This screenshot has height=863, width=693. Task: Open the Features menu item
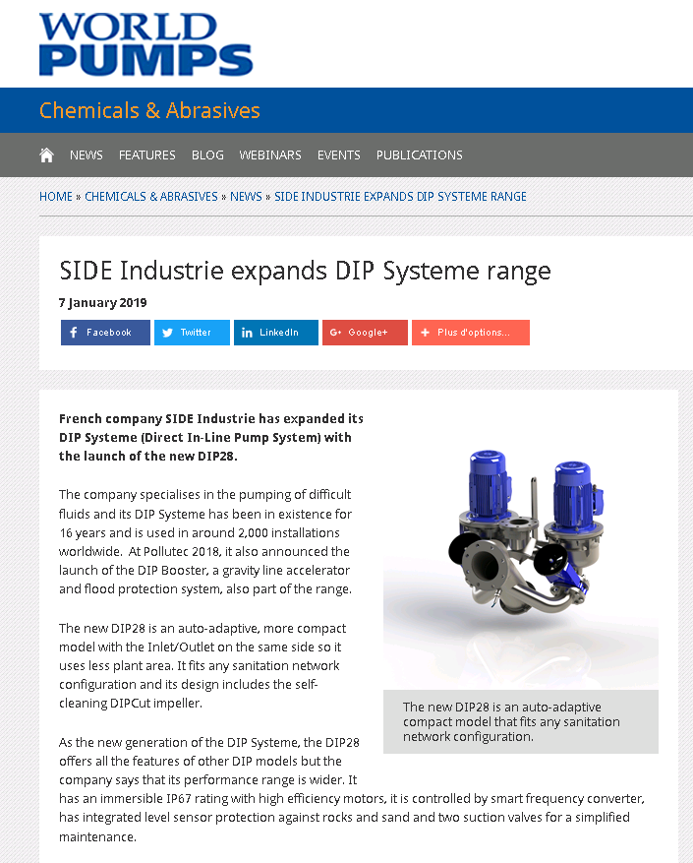(147, 154)
